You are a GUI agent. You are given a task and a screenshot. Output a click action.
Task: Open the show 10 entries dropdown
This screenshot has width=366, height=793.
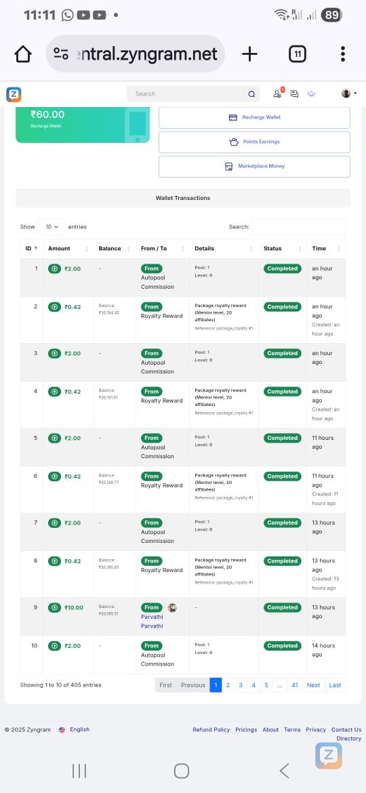(51, 227)
